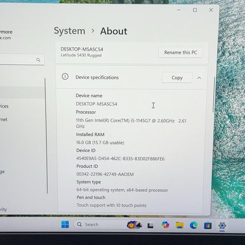Copy the device specifications

point(177,78)
